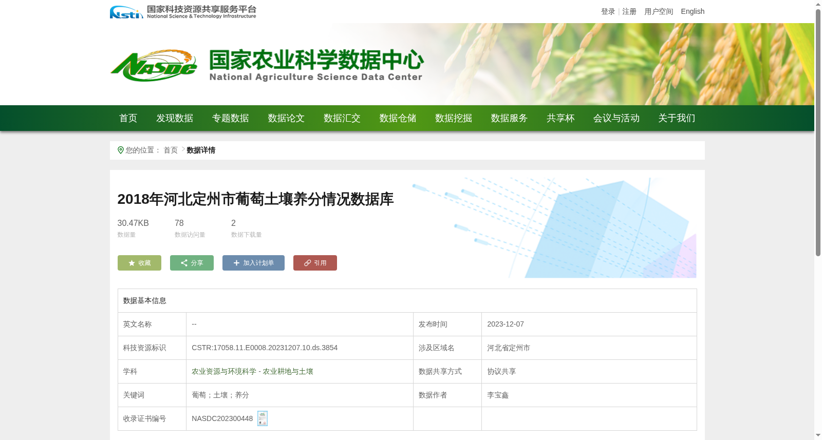Open the 会议与活动 menu item
822x440 pixels.
(616, 118)
